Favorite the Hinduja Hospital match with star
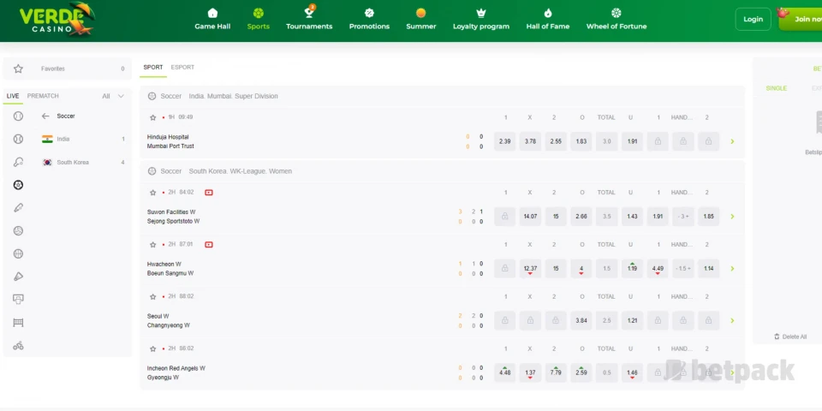822x411 pixels. point(153,117)
